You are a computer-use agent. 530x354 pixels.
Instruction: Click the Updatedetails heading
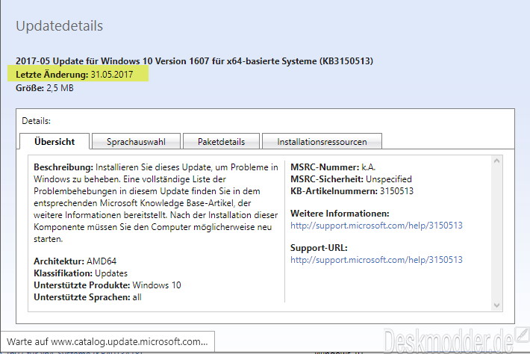click(60, 26)
